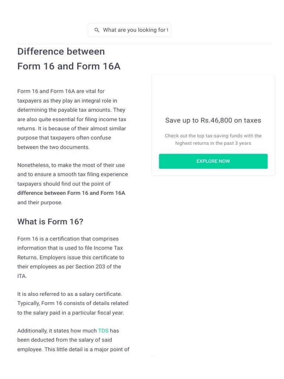Click the magnifying glass search icon
Viewport: 284px width, 379px height.
(97, 30)
